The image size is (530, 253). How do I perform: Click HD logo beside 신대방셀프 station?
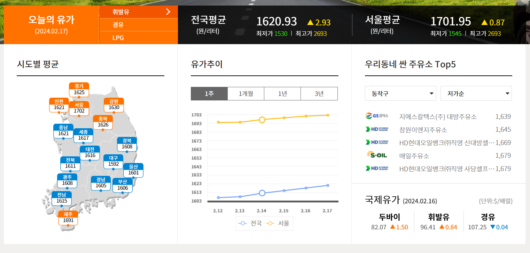coord(377,142)
